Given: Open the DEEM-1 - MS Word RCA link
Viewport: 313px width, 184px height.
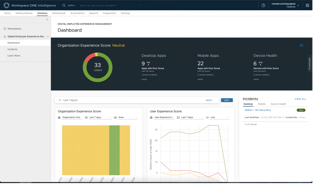Looking at the screenshot, I should (258, 110).
